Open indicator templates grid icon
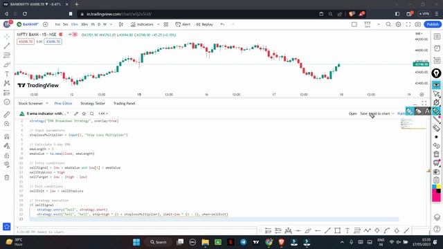443x249 pixels. pos(166,25)
